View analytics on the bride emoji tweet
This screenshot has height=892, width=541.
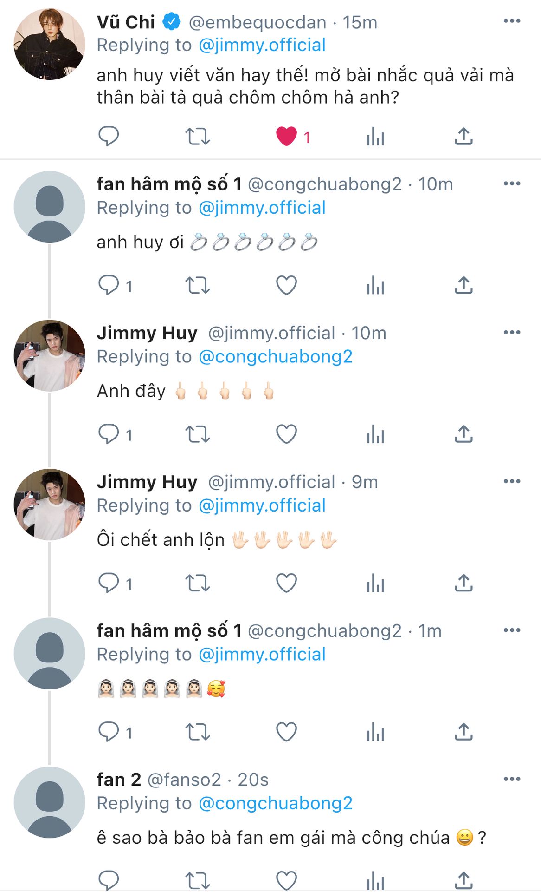tap(375, 732)
